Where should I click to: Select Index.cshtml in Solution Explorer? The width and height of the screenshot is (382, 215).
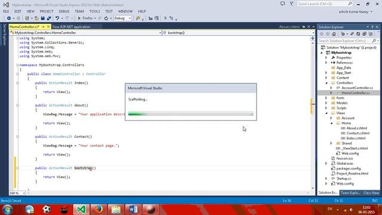coord(356,138)
